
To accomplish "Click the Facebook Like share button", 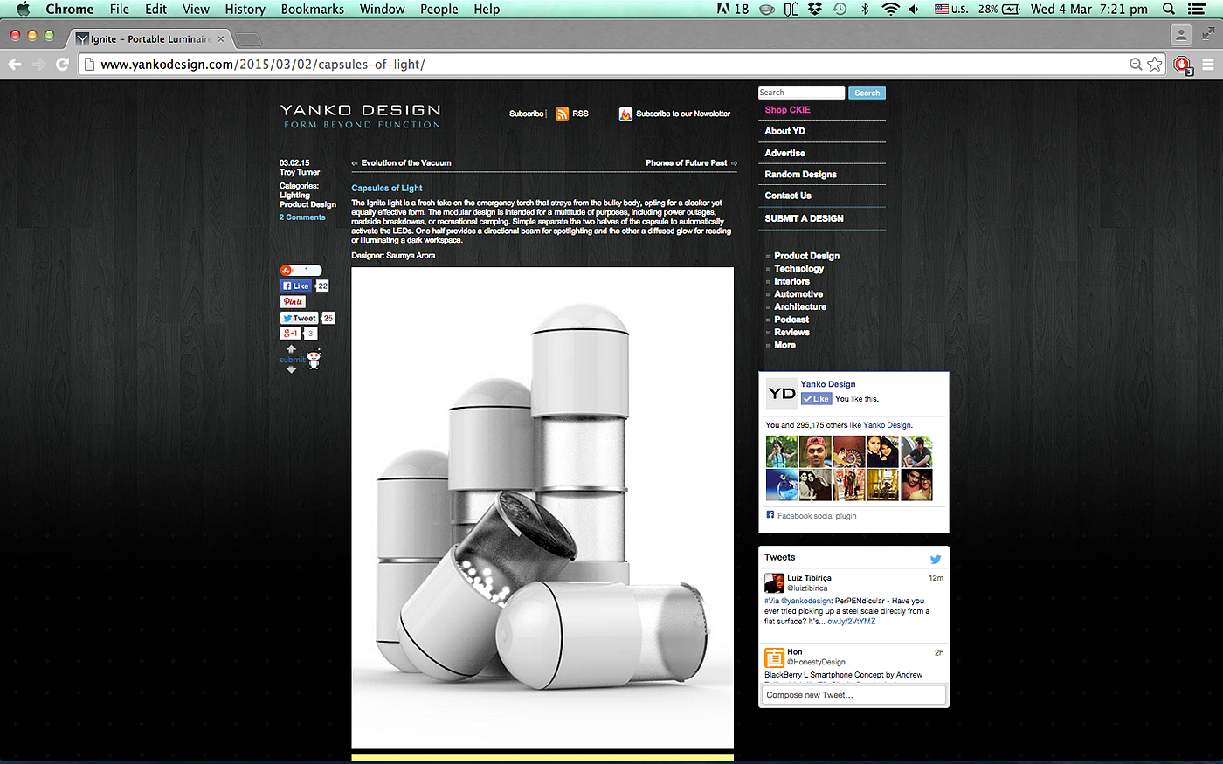I will point(295,286).
